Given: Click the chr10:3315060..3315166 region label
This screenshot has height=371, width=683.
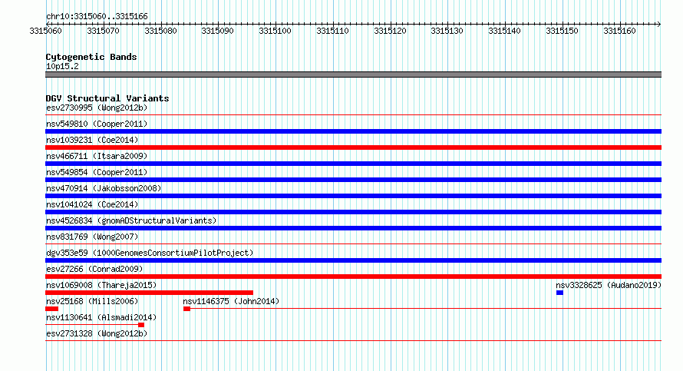Looking at the screenshot, I should click(97, 17).
